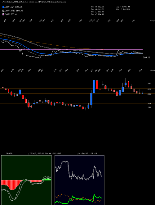Click the white DOW MT legend swatch
This screenshot has width=155, height=205.
point(3,11)
